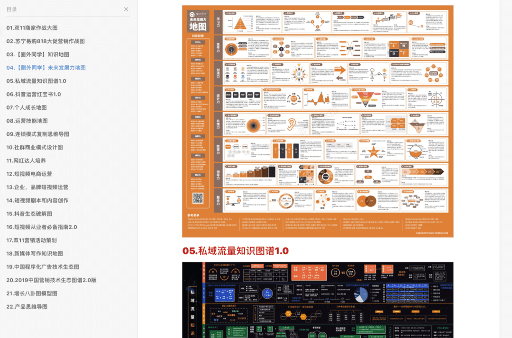Select 18.新媒体写作知识地图
Screen dimensions: 512x338
pyautogui.click(x=35, y=254)
